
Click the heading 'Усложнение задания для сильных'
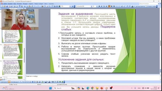pyautogui.click(x=81, y=59)
